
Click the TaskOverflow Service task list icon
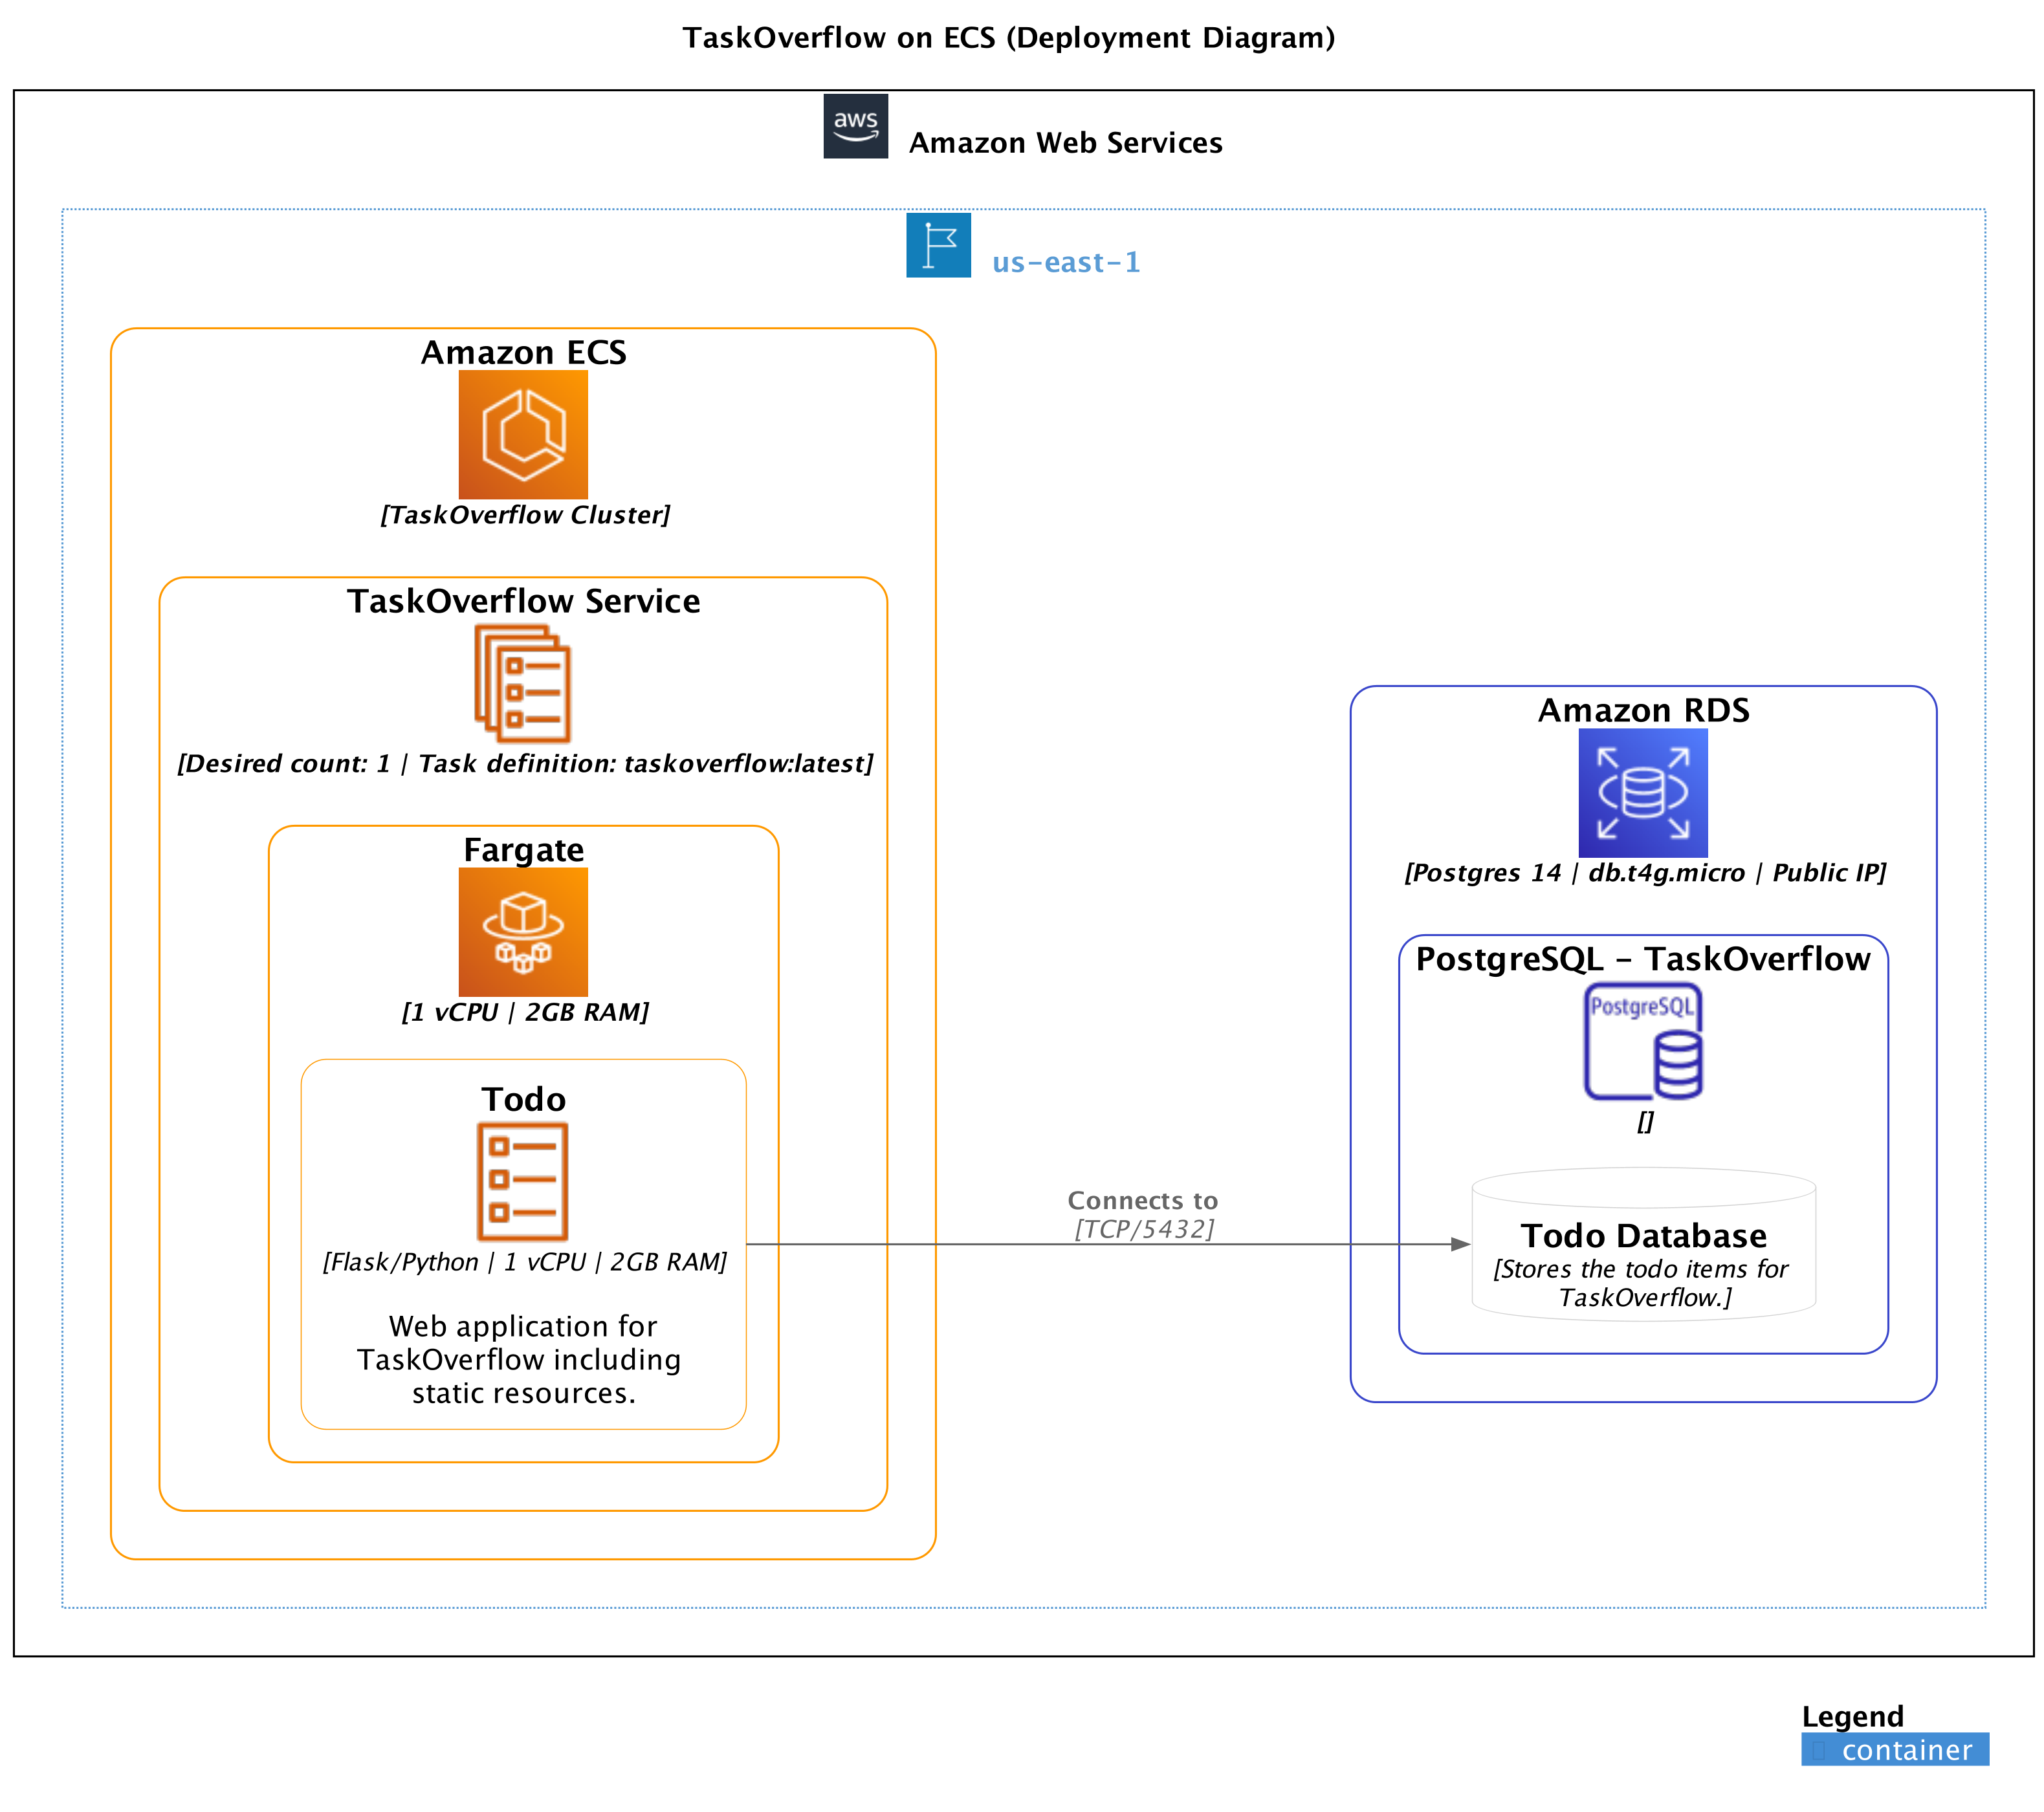[x=523, y=683]
